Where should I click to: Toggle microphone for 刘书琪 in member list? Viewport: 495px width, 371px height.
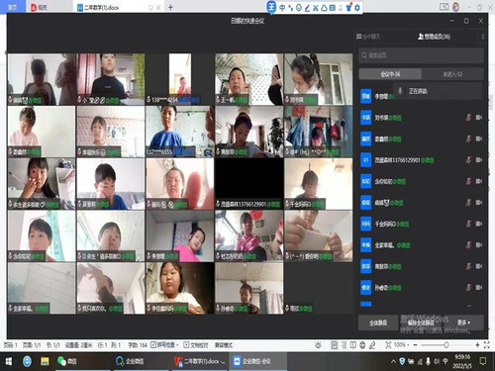tap(468, 118)
